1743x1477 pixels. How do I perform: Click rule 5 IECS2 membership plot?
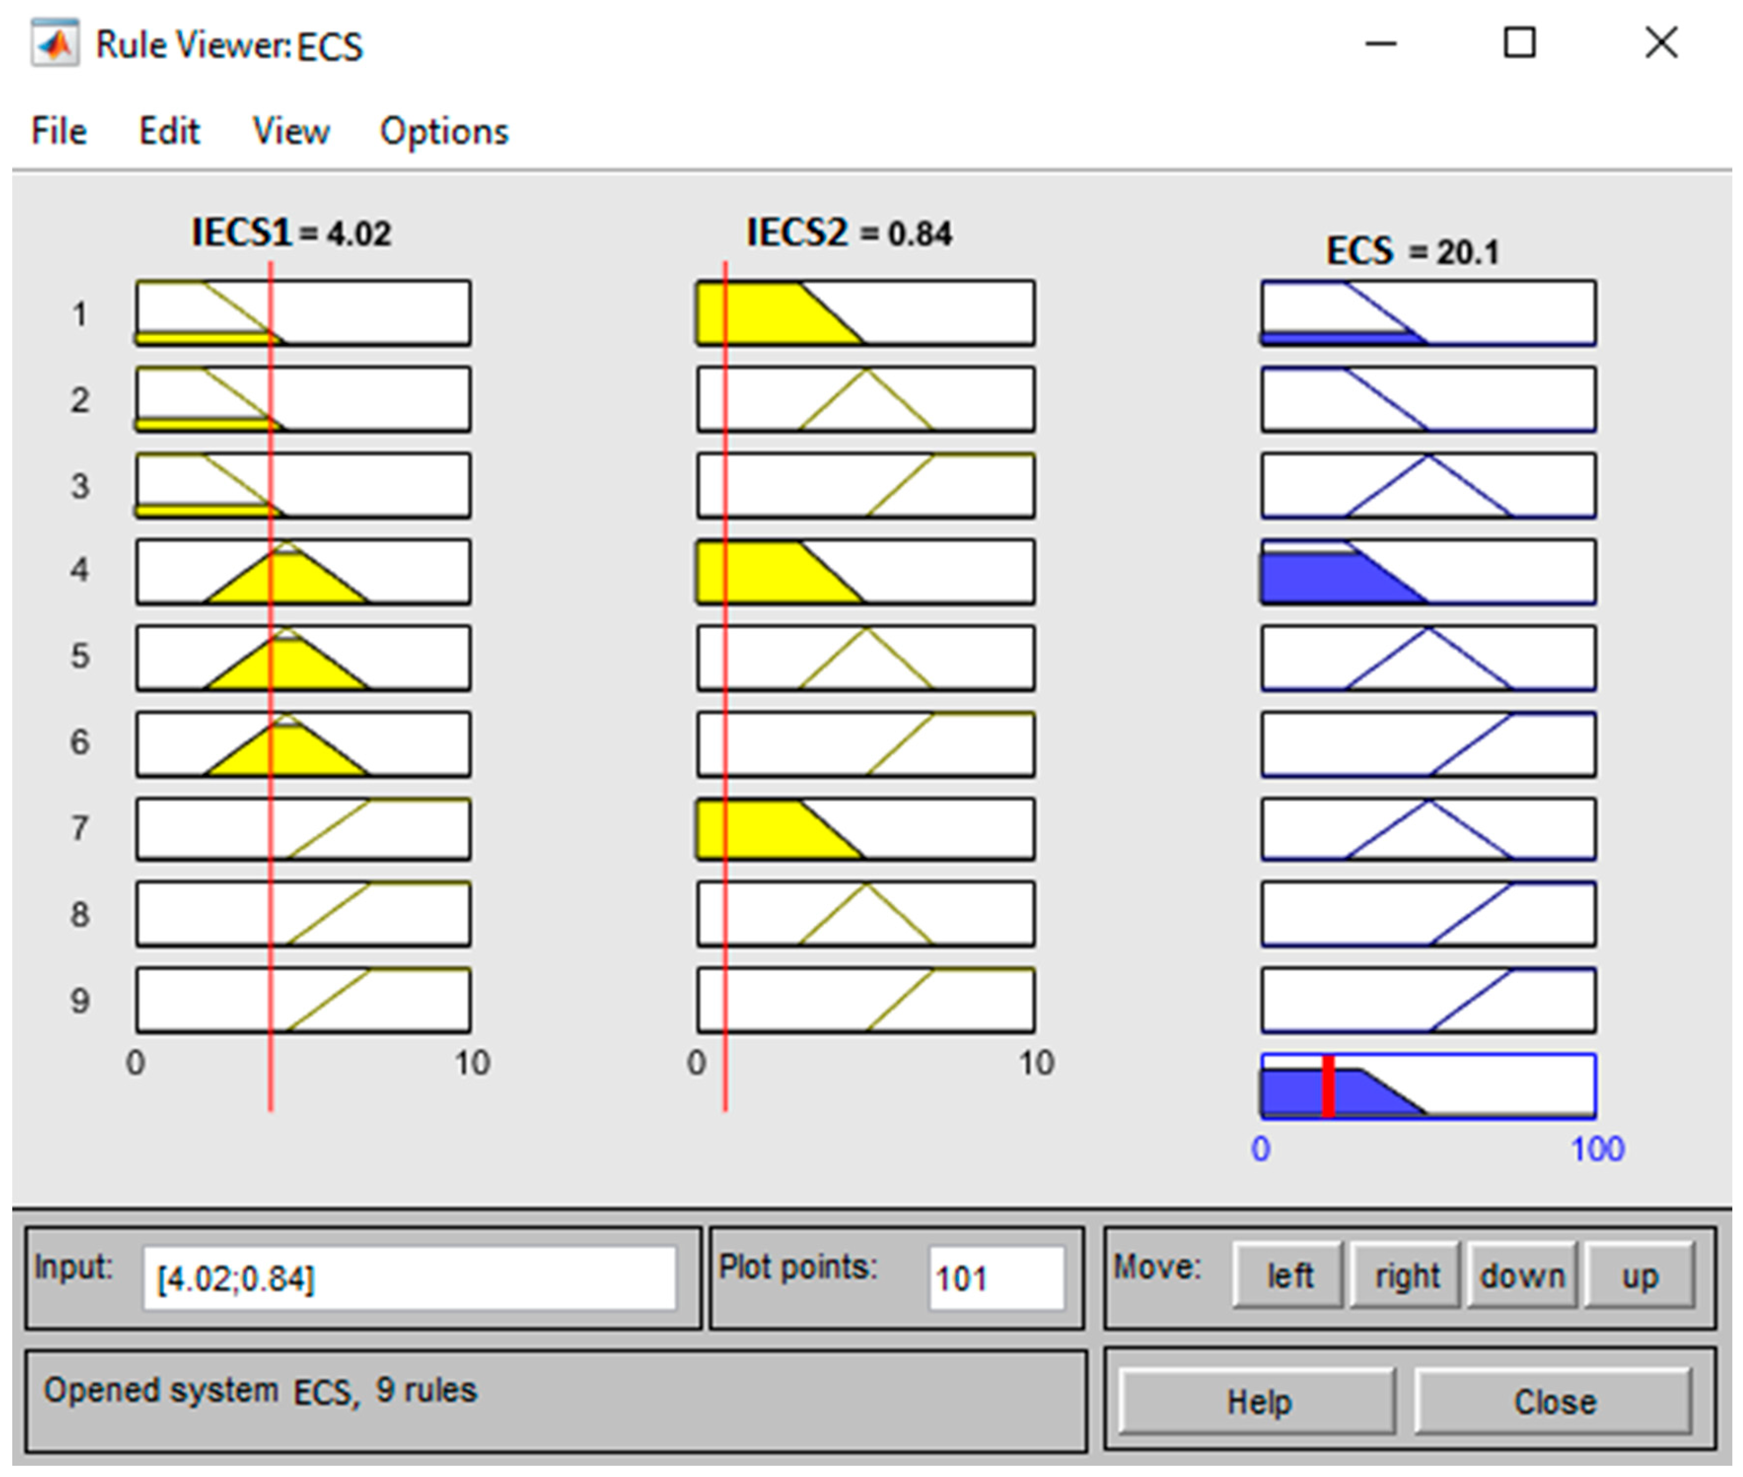[865, 657]
